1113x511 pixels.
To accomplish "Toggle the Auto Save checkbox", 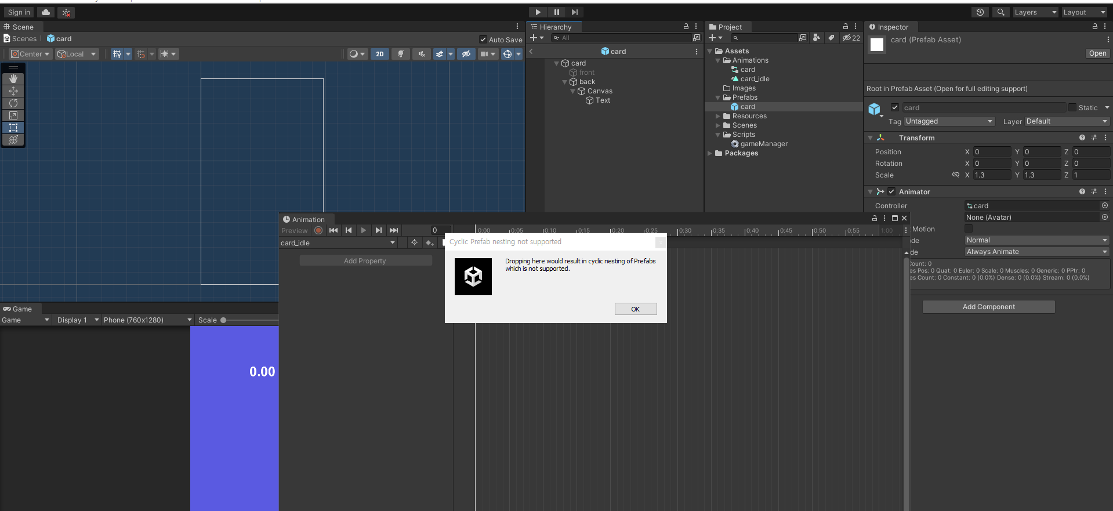I will [x=483, y=39].
